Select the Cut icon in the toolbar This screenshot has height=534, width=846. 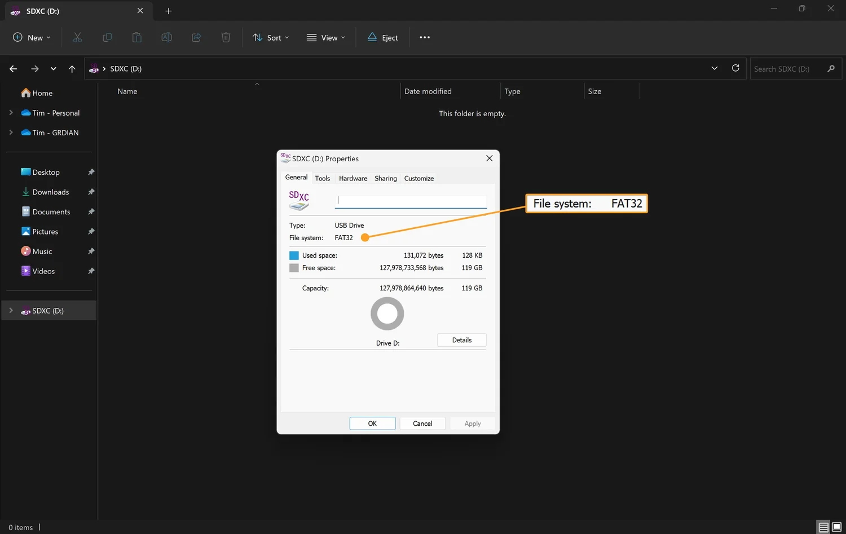(x=77, y=37)
